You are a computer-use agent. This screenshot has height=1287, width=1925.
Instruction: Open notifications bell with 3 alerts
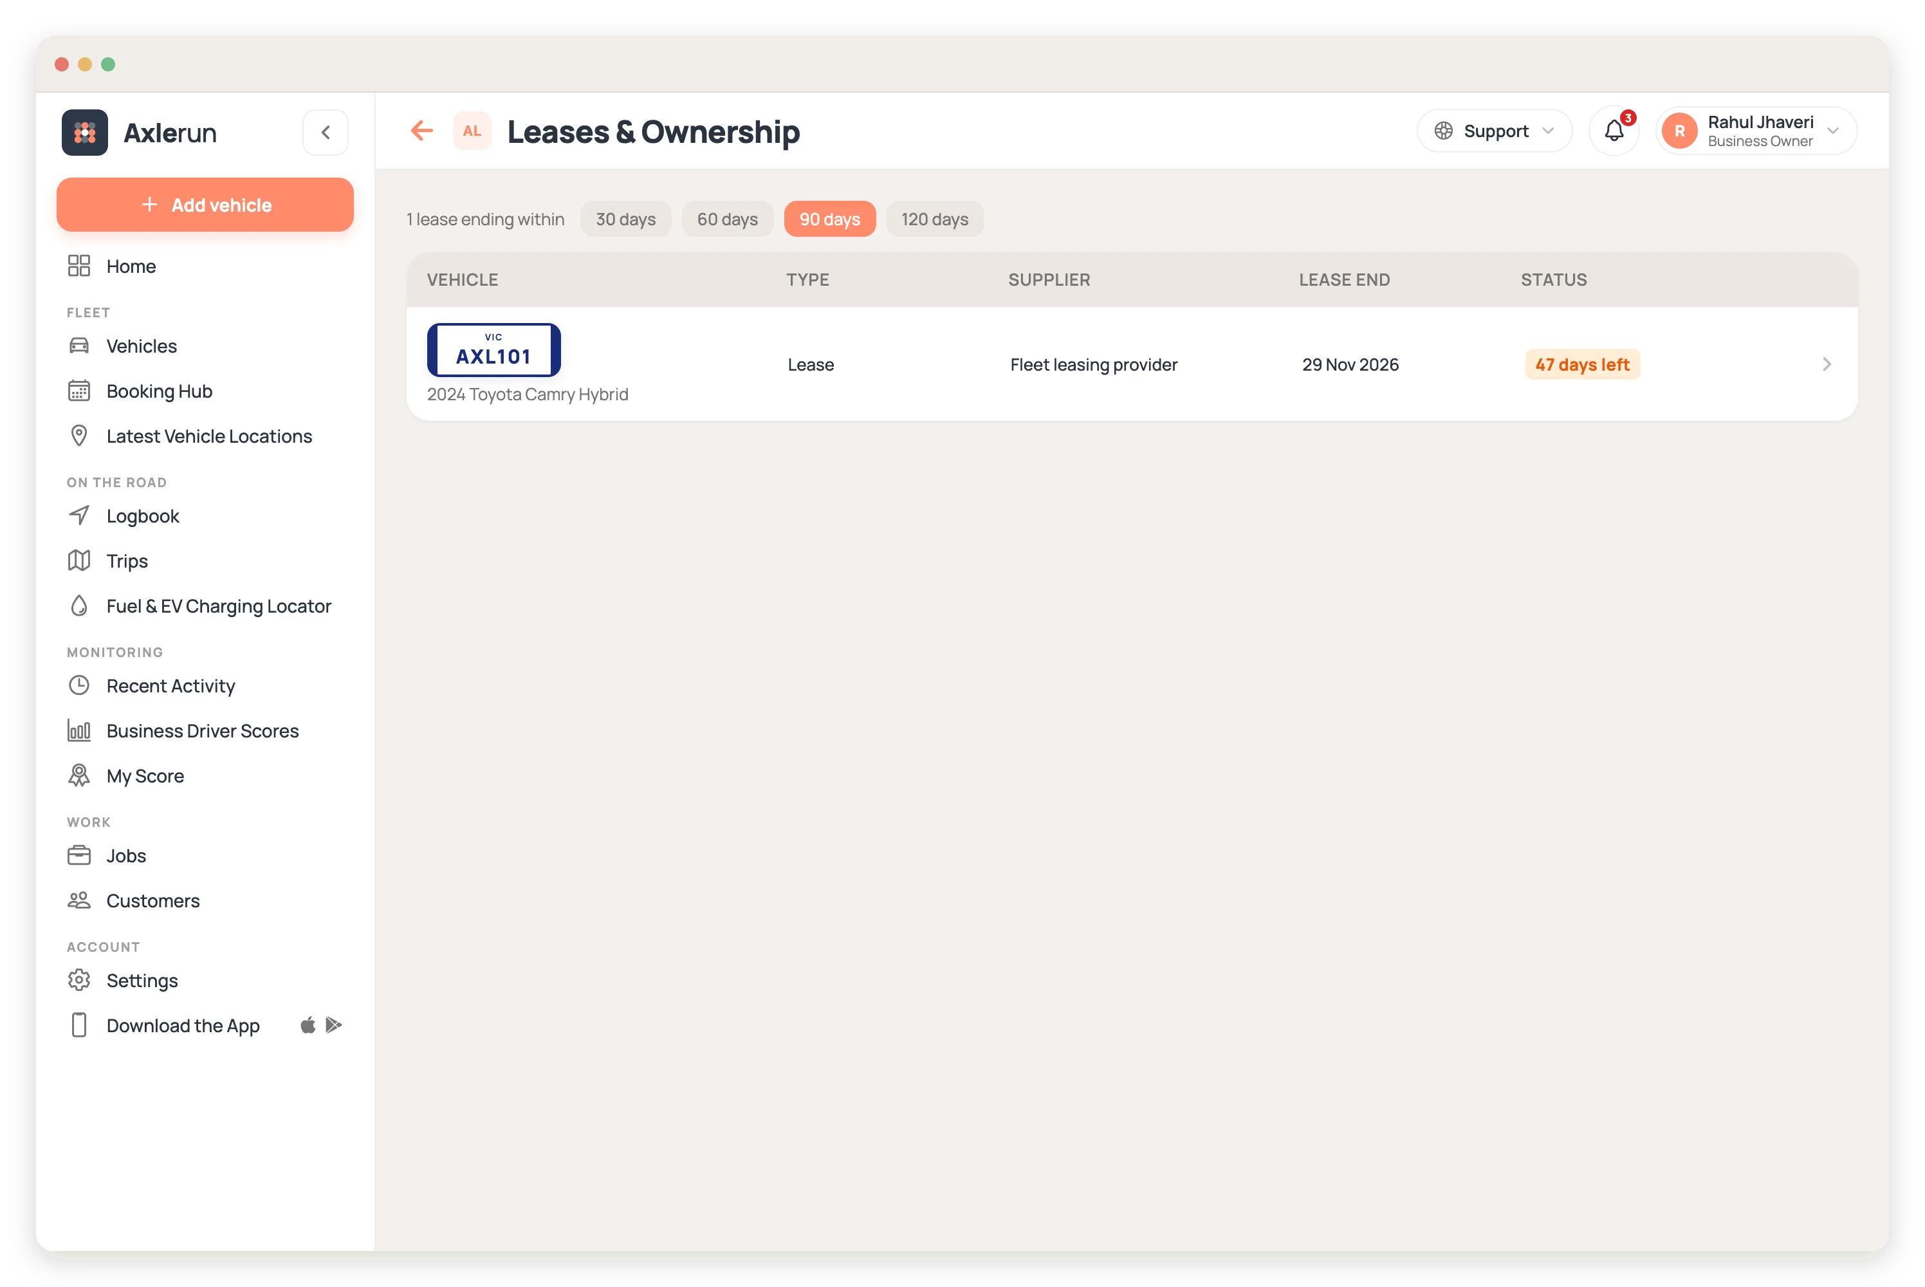point(1614,131)
